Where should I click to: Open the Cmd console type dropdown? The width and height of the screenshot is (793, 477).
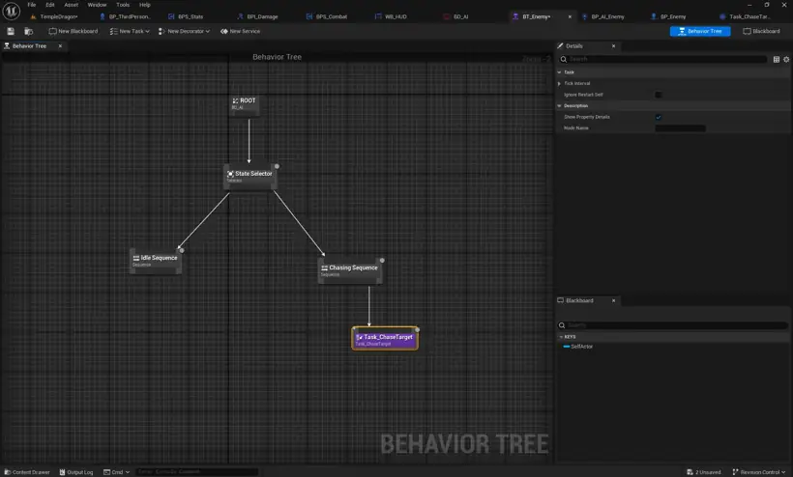point(117,472)
